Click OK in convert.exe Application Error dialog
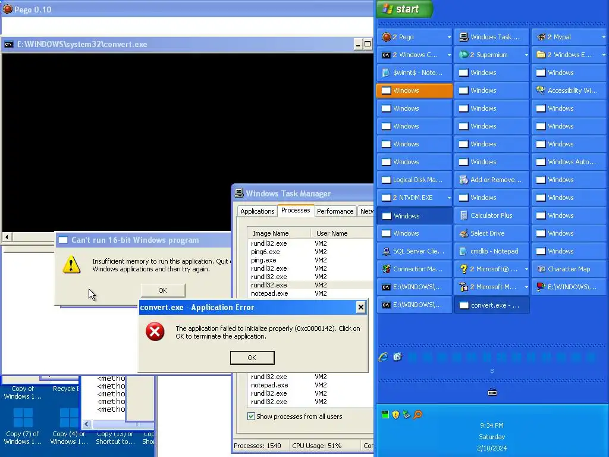The image size is (609, 457). pyautogui.click(x=252, y=358)
